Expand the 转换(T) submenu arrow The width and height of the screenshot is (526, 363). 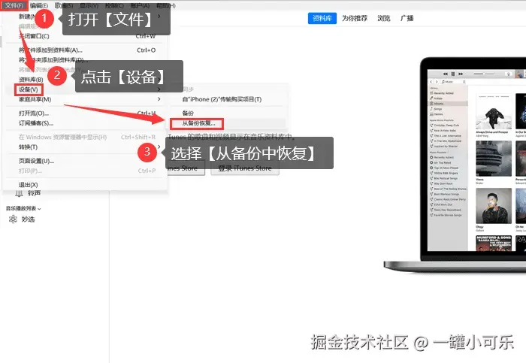pos(159,147)
